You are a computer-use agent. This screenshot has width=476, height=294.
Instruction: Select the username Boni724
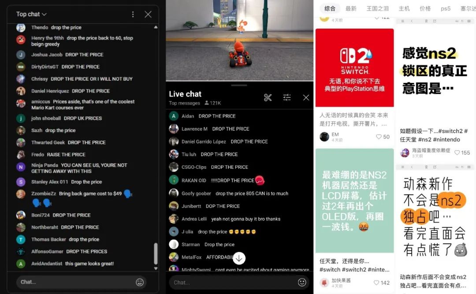tap(41, 215)
